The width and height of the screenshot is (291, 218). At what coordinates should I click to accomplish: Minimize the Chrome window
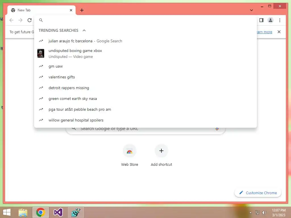[262, 7]
